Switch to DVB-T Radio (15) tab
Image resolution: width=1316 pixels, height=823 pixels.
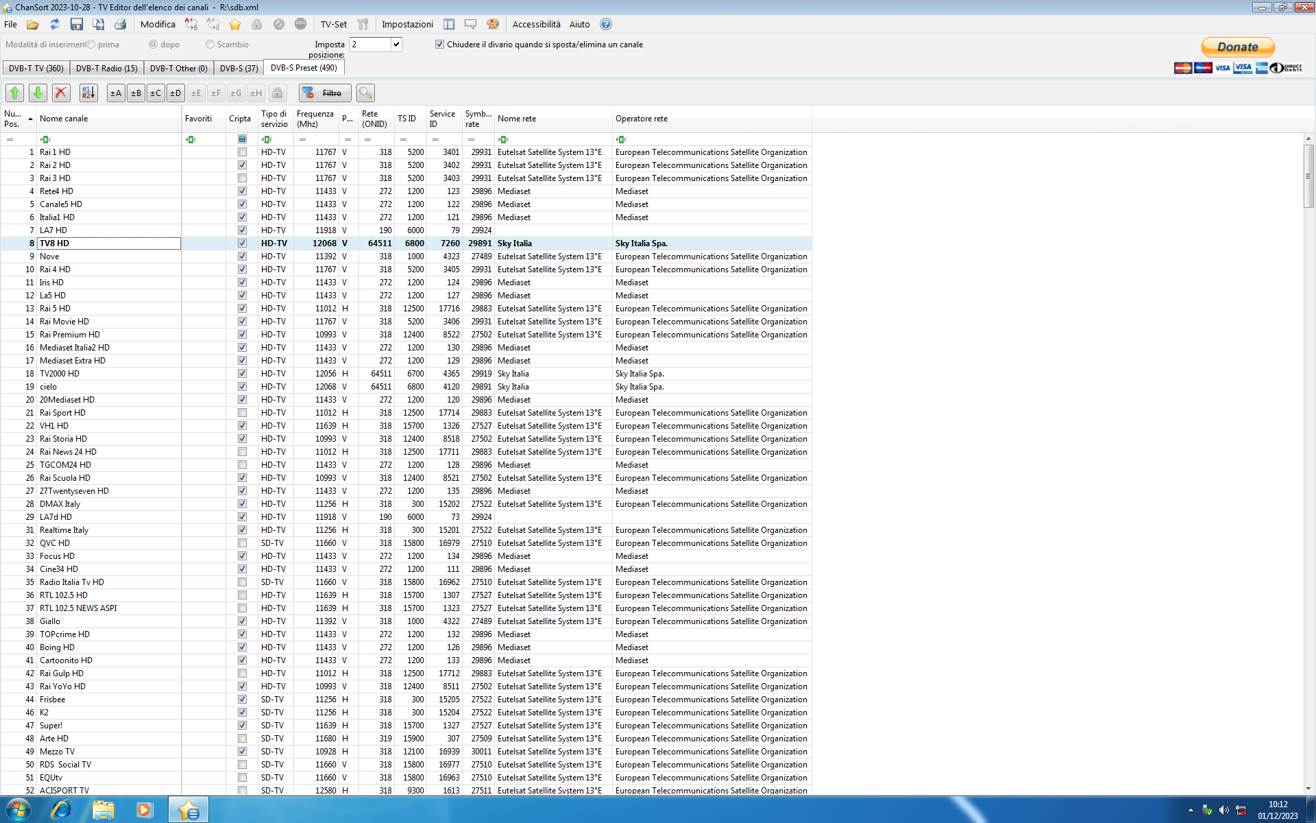(x=107, y=68)
